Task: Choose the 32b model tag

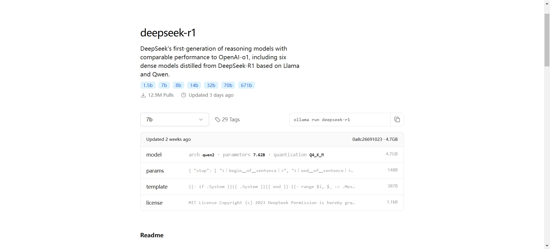Action: pos(211,85)
